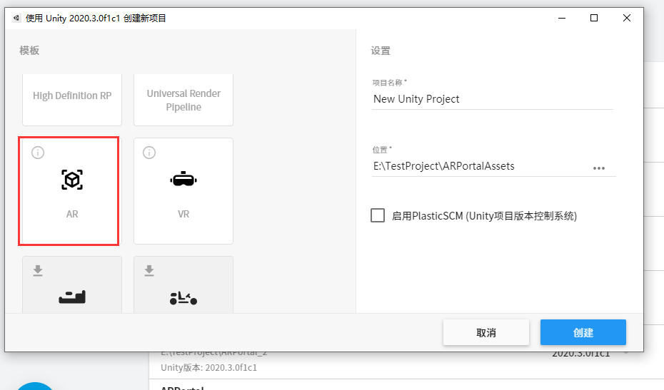Select the AR template card
The height and width of the screenshot is (390, 664).
[x=71, y=191]
